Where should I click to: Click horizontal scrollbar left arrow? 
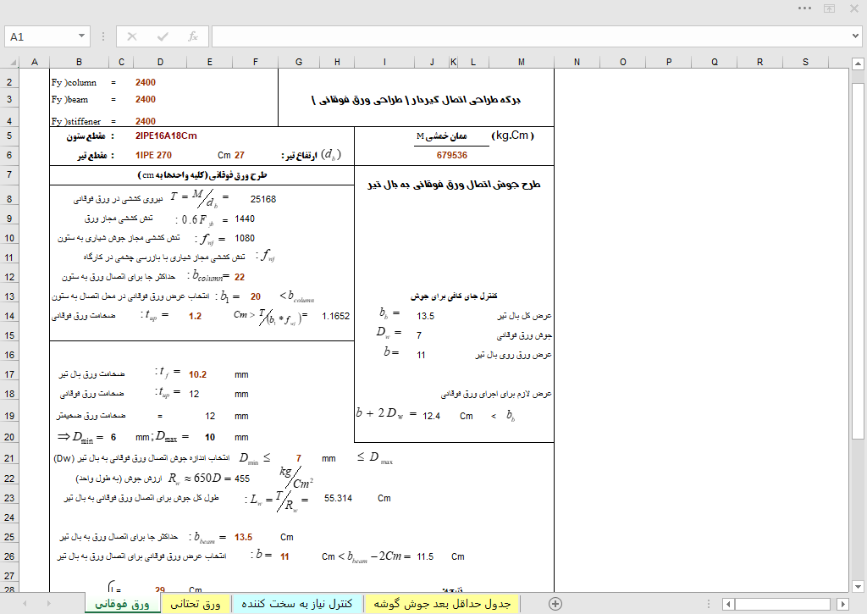pyautogui.click(x=728, y=604)
